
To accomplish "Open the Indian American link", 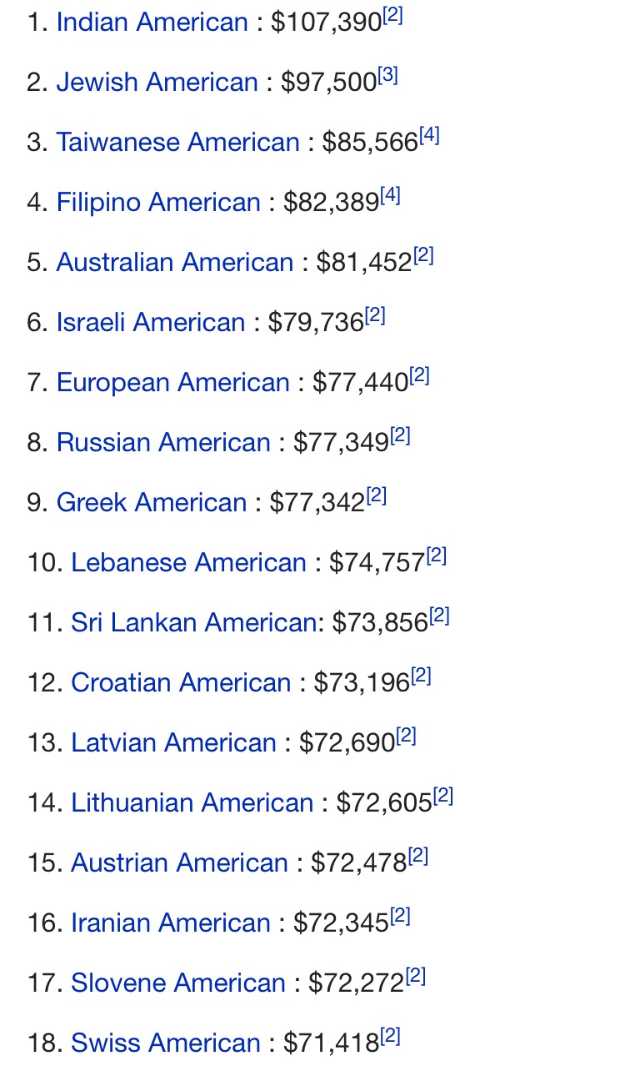I will point(152,23).
